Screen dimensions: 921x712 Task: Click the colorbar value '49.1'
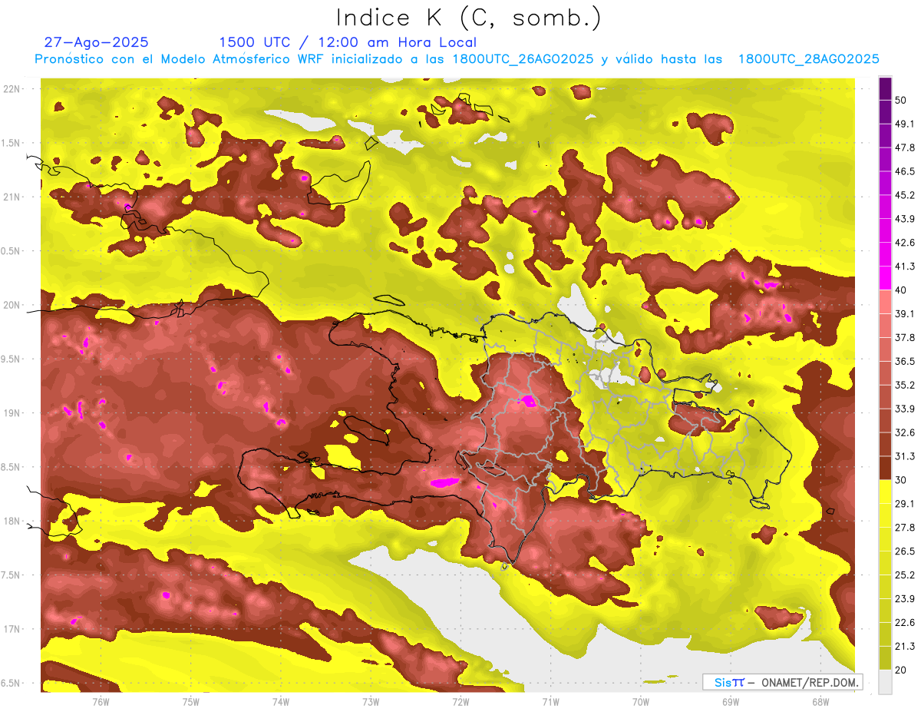904,124
